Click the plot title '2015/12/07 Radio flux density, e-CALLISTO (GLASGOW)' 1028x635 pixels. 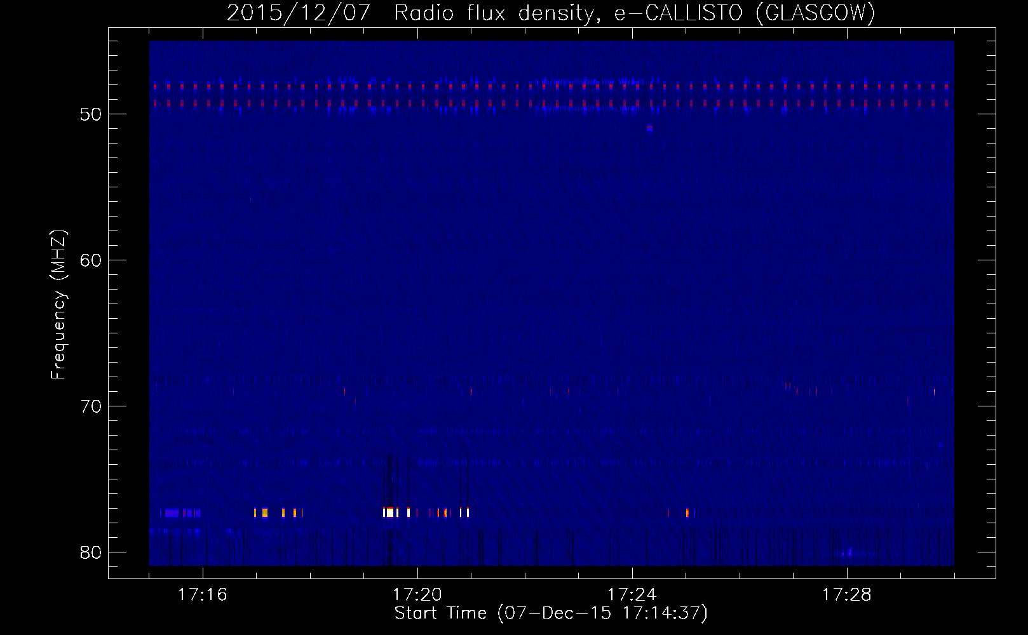551,13
